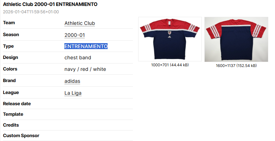Image resolution: width=275 pixels, height=141 pixels.
Task: Select the chest band design value
Action: click(x=78, y=58)
